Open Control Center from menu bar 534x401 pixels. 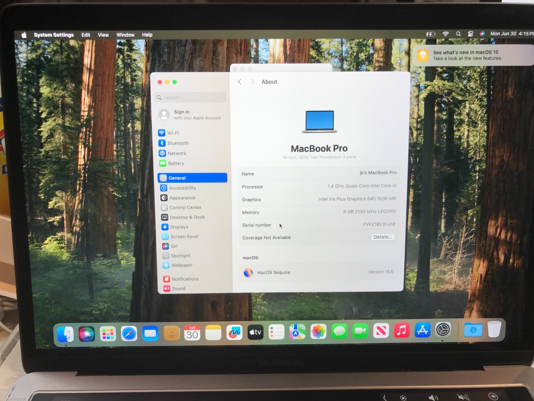(470, 34)
